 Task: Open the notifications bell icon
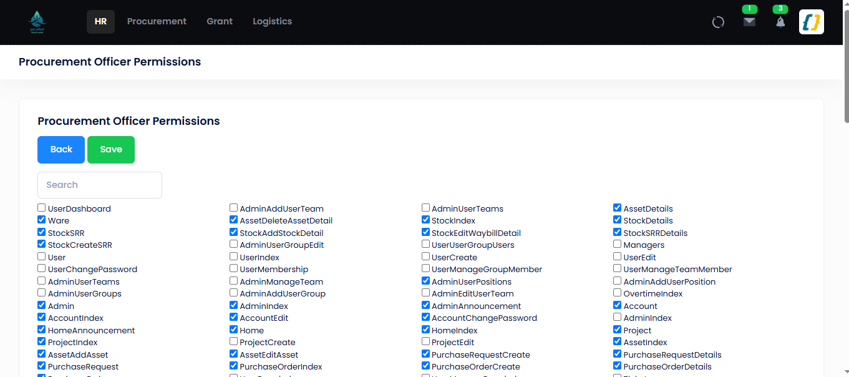[780, 22]
